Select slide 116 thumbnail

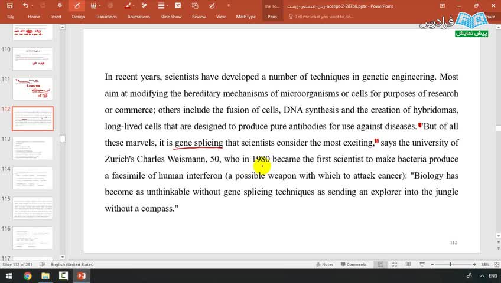click(x=32, y=238)
